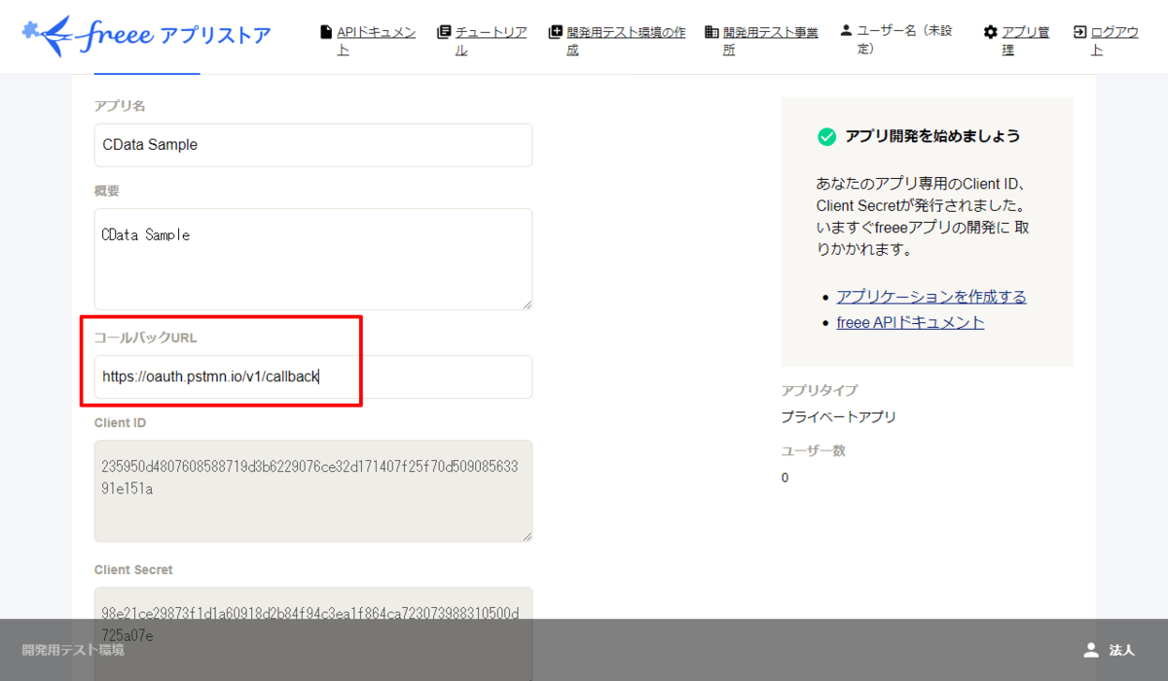Open アプリ管理 in header
Image resolution: width=1168 pixels, height=681 pixels.
[x=1025, y=41]
